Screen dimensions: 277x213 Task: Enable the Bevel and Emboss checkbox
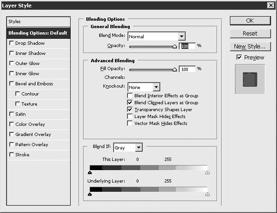pyautogui.click(x=12, y=83)
